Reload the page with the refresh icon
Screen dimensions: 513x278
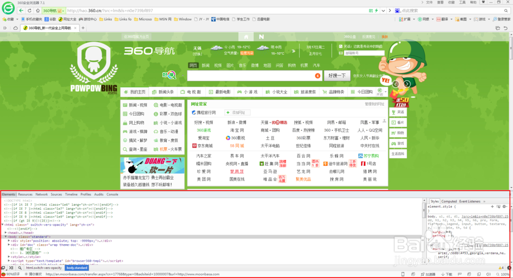tap(29, 10)
